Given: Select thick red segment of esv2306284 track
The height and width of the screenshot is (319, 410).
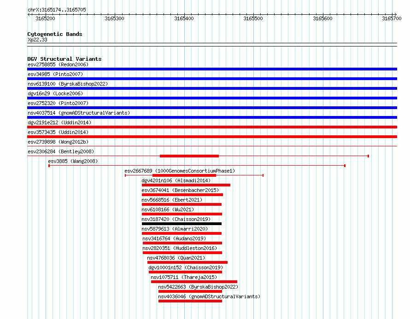Looking at the screenshot, I should point(189,156).
